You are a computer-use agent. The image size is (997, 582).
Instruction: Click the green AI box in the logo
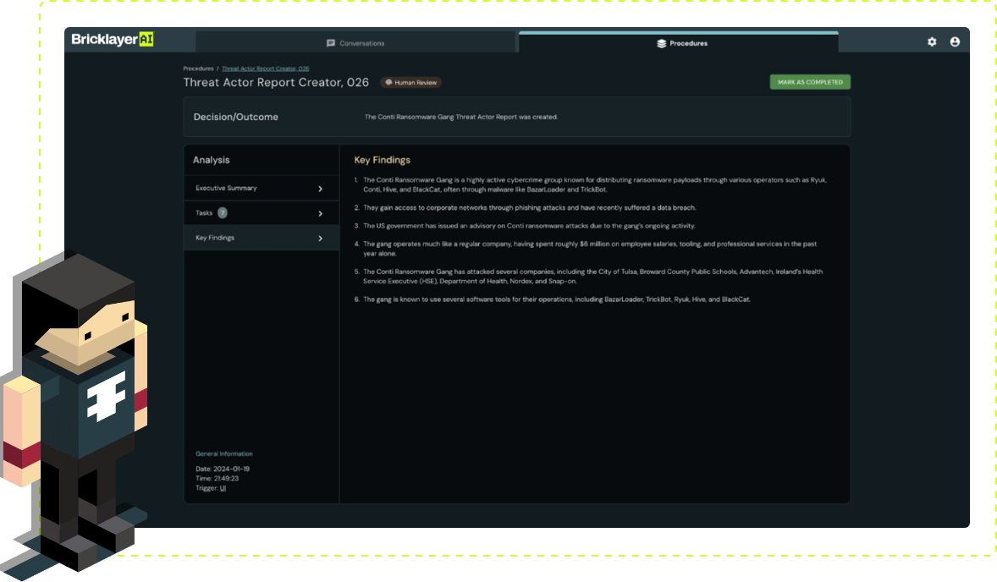(146, 38)
